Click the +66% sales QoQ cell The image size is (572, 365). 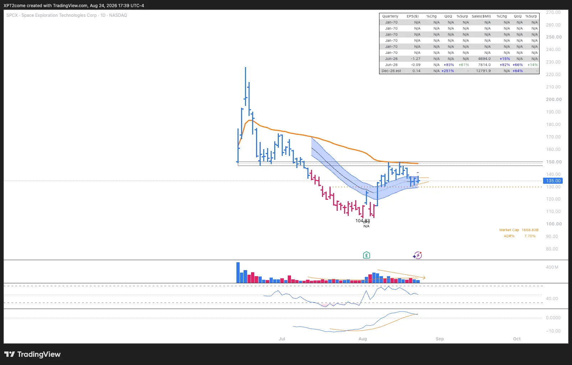coord(517,65)
